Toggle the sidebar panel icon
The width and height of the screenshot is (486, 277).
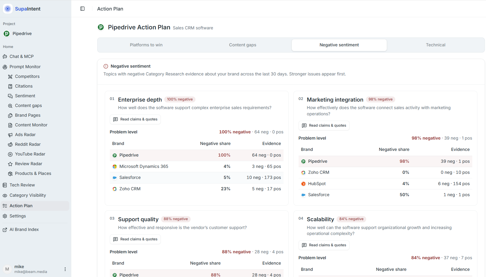click(x=82, y=9)
